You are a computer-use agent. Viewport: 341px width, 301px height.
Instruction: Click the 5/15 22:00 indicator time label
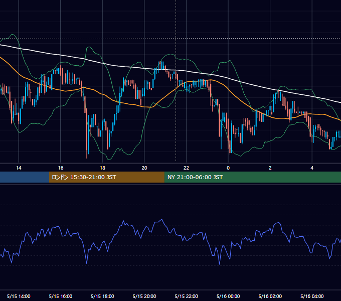pyautogui.click(x=187, y=296)
